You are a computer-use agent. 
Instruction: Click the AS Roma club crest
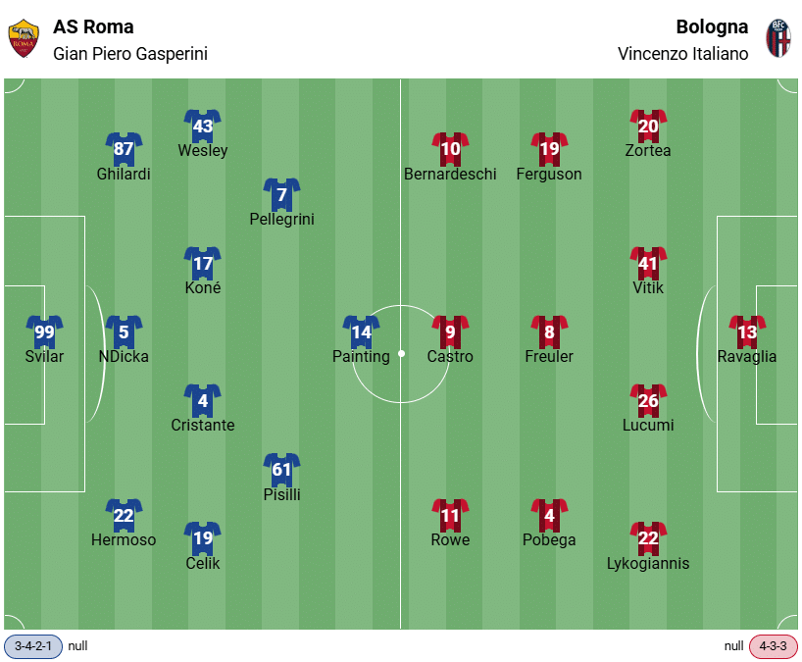point(24,39)
